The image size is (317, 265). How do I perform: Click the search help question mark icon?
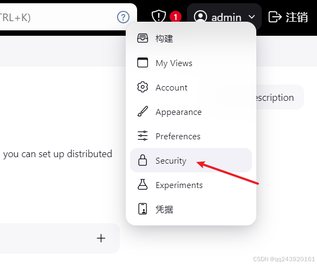click(123, 17)
